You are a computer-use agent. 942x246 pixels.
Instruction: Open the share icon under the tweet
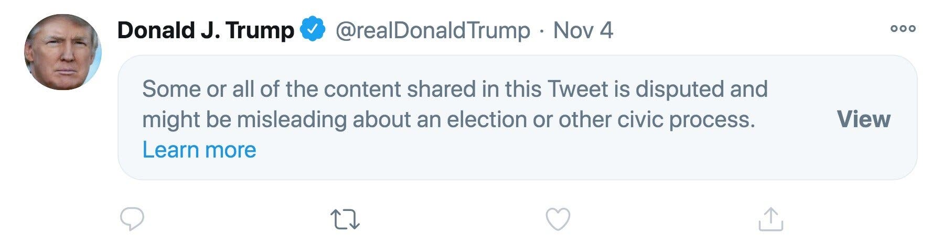coord(770,219)
